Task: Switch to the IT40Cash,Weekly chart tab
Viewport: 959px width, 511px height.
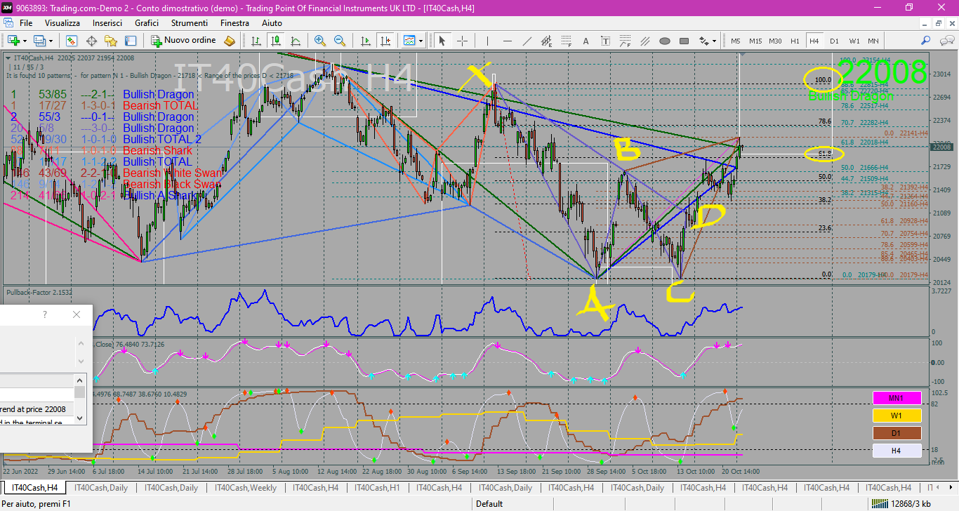Action: [x=246, y=487]
